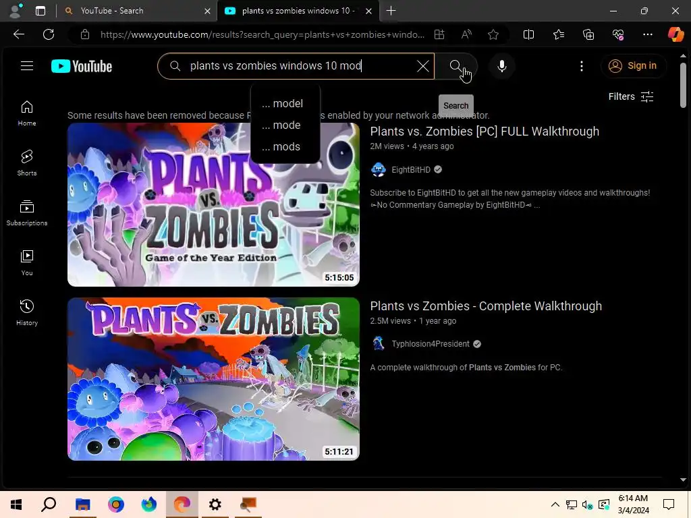Open History in sidebar
Image resolution: width=691 pixels, height=518 pixels.
click(27, 313)
